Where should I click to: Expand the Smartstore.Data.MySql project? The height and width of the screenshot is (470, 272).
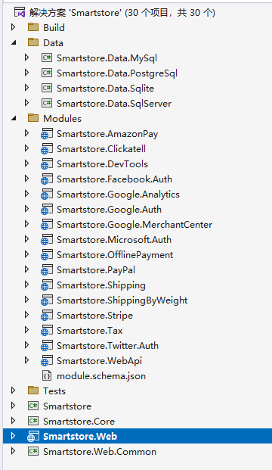tap(27, 58)
